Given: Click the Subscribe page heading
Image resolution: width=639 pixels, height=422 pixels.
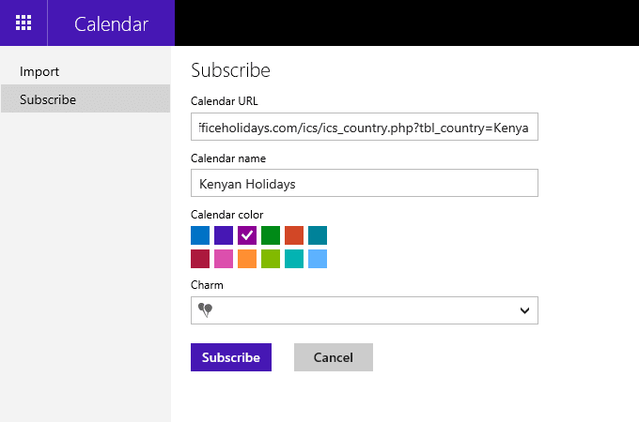Looking at the screenshot, I should pyautogui.click(x=230, y=70).
